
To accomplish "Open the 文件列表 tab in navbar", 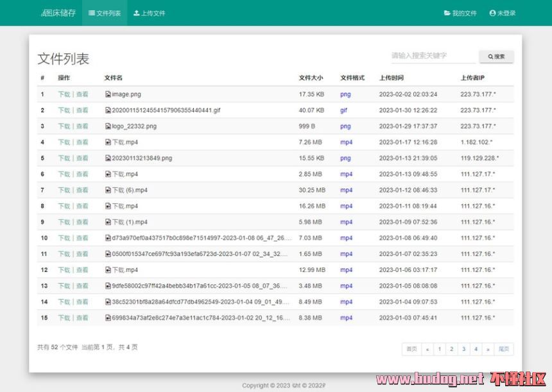I will (105, 13).
